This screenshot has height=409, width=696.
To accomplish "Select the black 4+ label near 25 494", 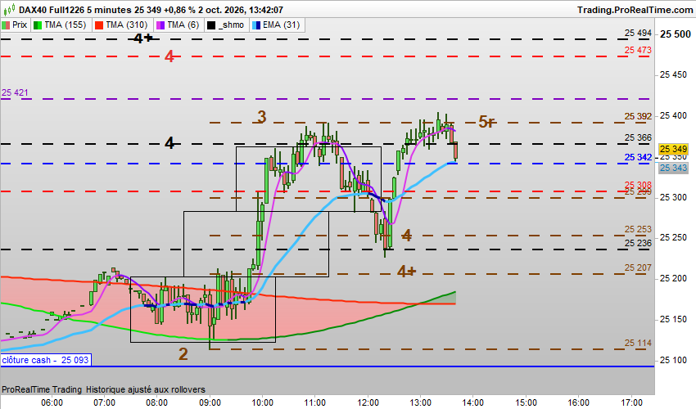I will 143,38.
